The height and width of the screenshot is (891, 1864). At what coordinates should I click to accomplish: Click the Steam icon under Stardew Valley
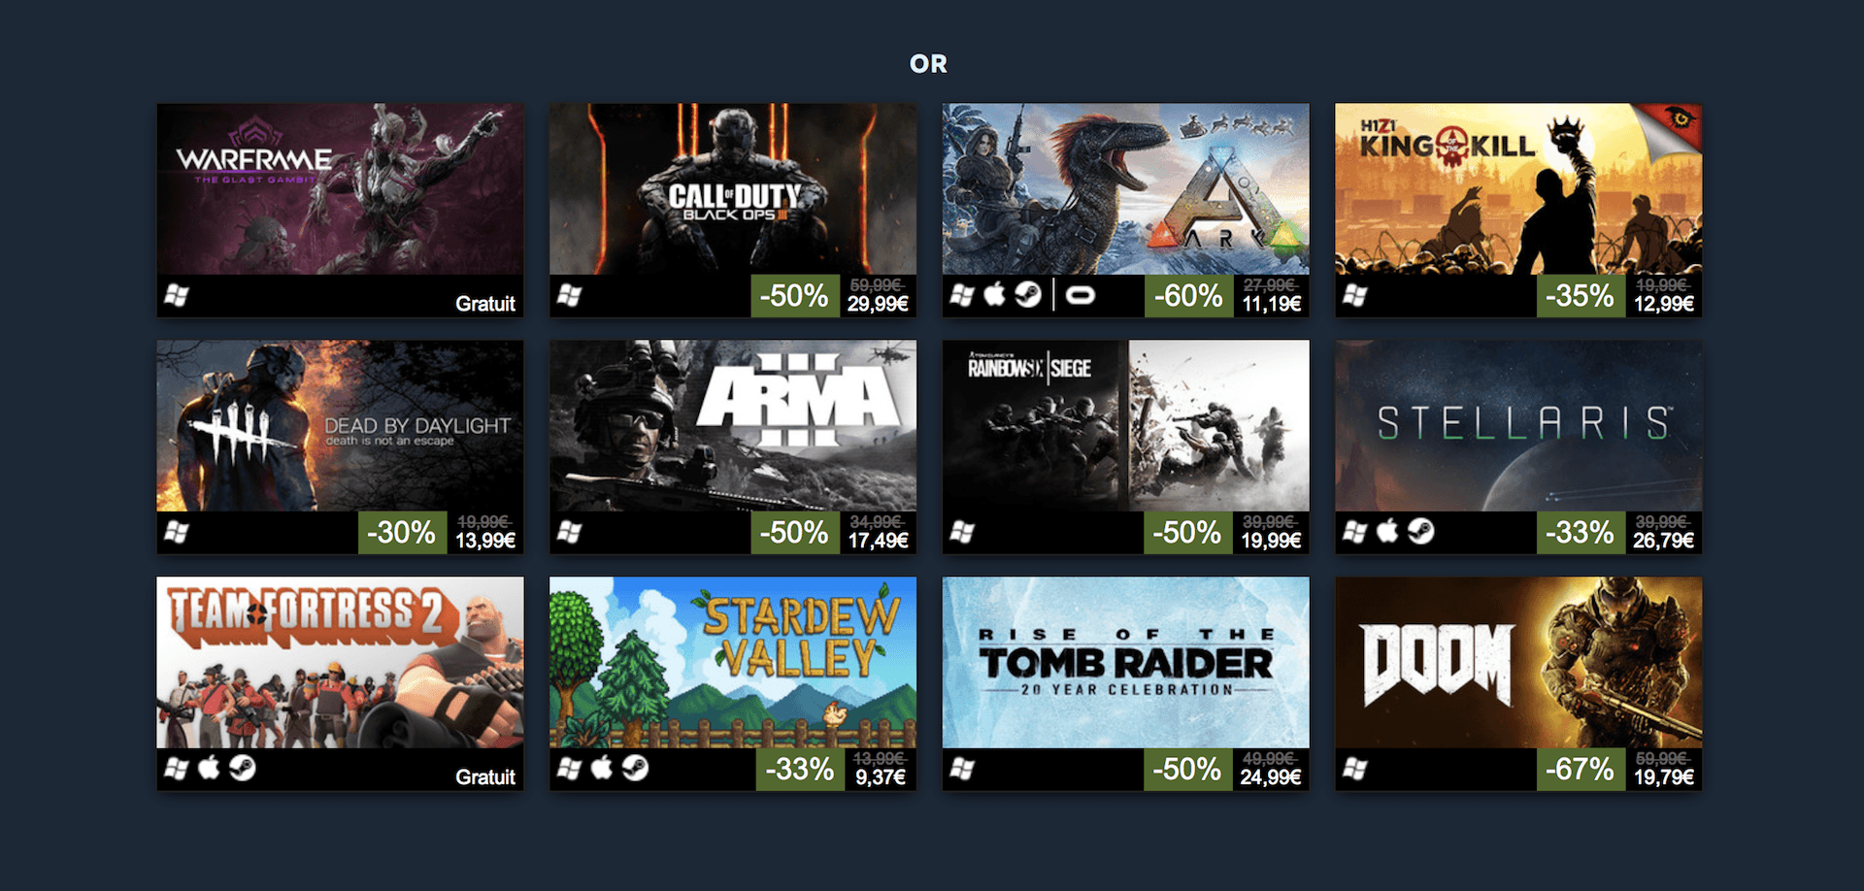[x=635, y=769]
